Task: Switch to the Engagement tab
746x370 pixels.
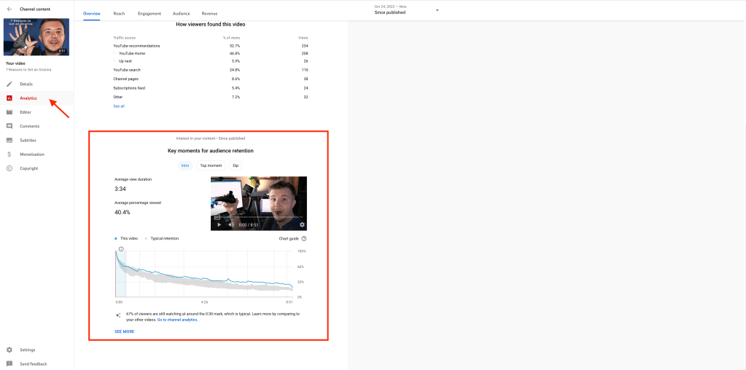Action: pos(149,13)
